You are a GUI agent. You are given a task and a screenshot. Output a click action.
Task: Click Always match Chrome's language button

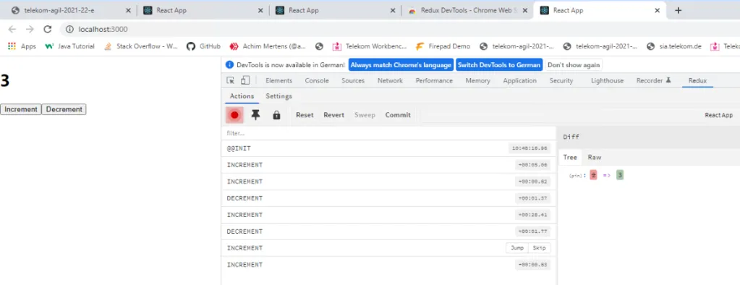click(401, 64)
